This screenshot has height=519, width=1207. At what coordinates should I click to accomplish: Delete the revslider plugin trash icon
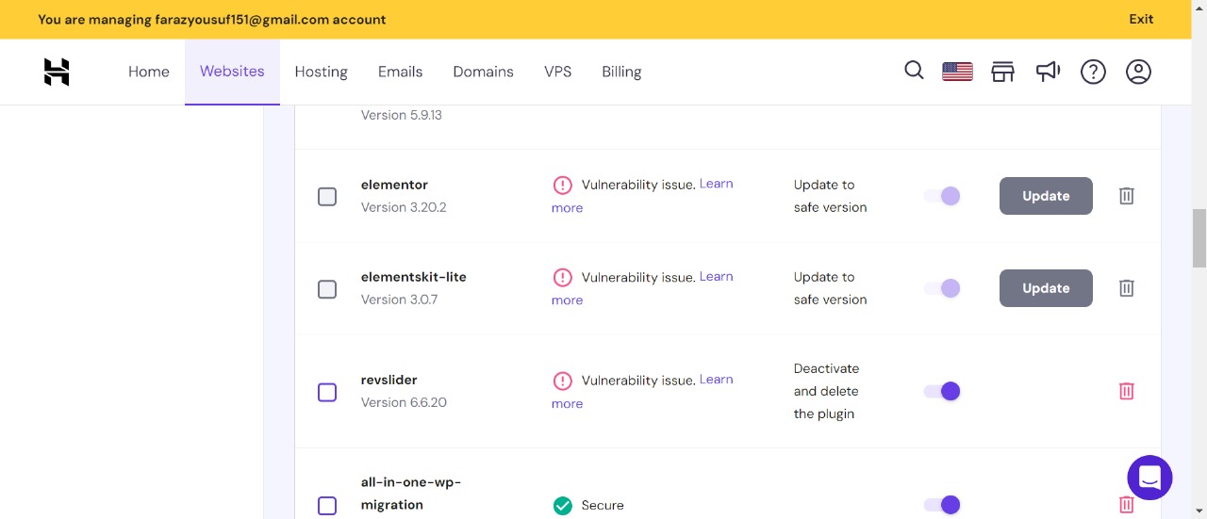[1126, 391]
